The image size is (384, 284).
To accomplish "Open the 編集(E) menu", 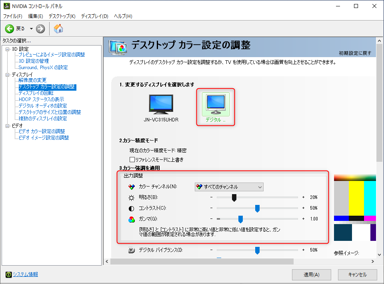I will click(36, 16).
